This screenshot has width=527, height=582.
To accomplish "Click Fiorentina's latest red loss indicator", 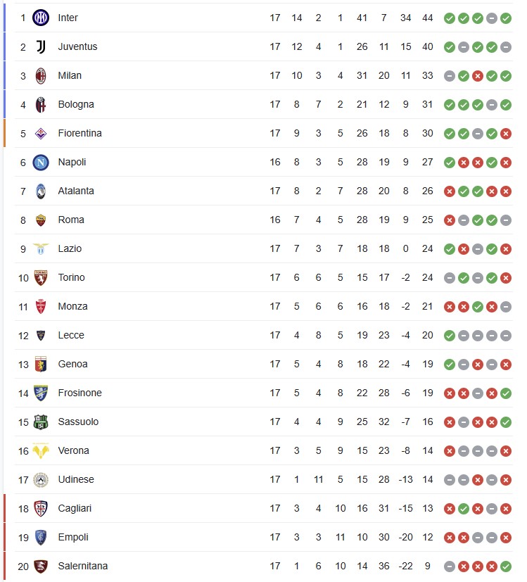I will pyautogui.click(x=506, y=134).
